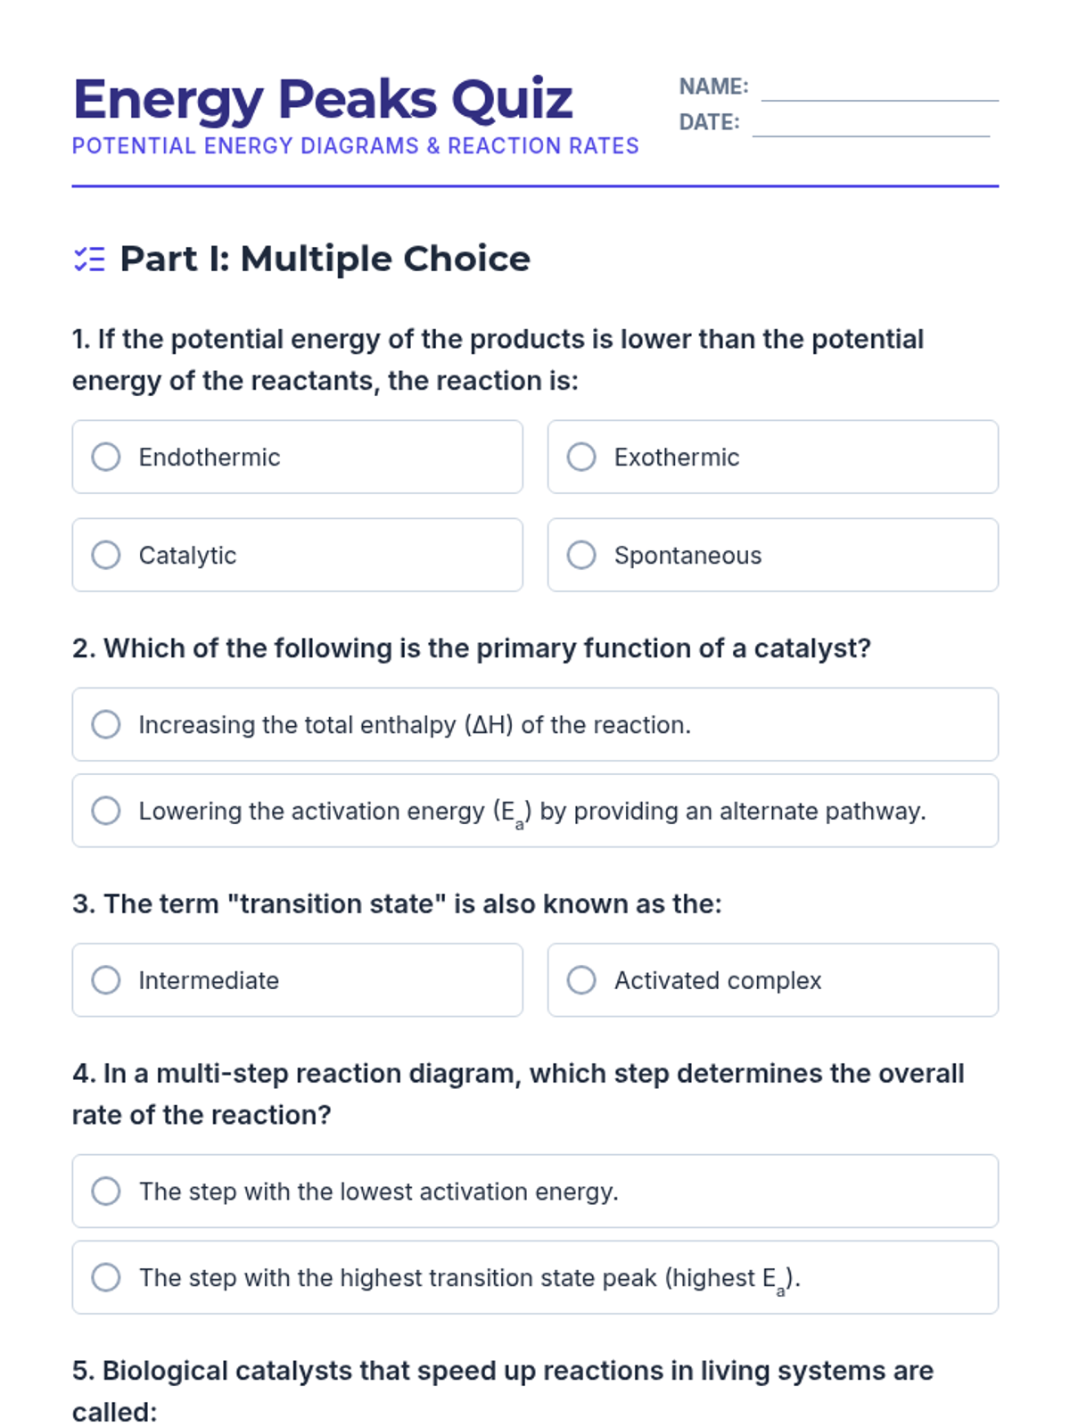1070x1427 pixels.
Task: Select the Intermediate radio option
Action: coord(106,980)
